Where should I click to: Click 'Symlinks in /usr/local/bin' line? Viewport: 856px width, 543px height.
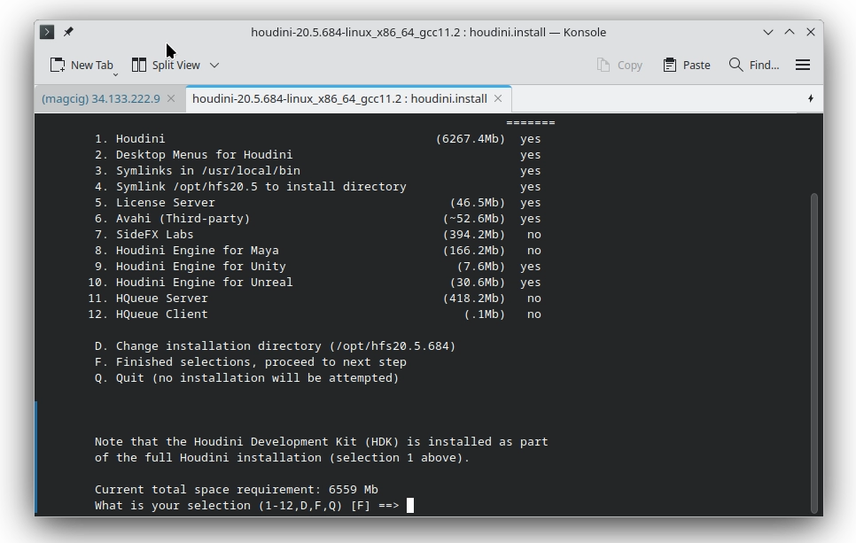tap(318, 171)
